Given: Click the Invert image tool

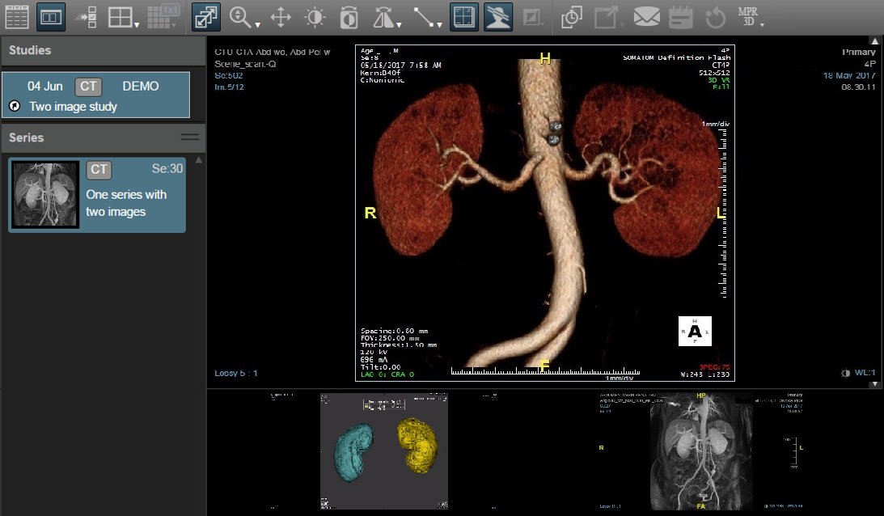Looking at the screenshot, I should 349,17.
